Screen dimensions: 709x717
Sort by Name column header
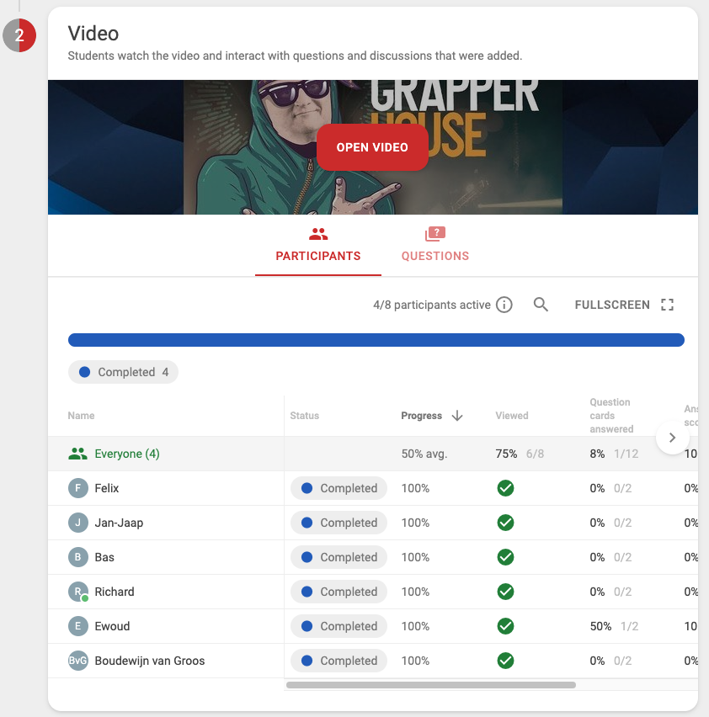(x=81, y=416)
